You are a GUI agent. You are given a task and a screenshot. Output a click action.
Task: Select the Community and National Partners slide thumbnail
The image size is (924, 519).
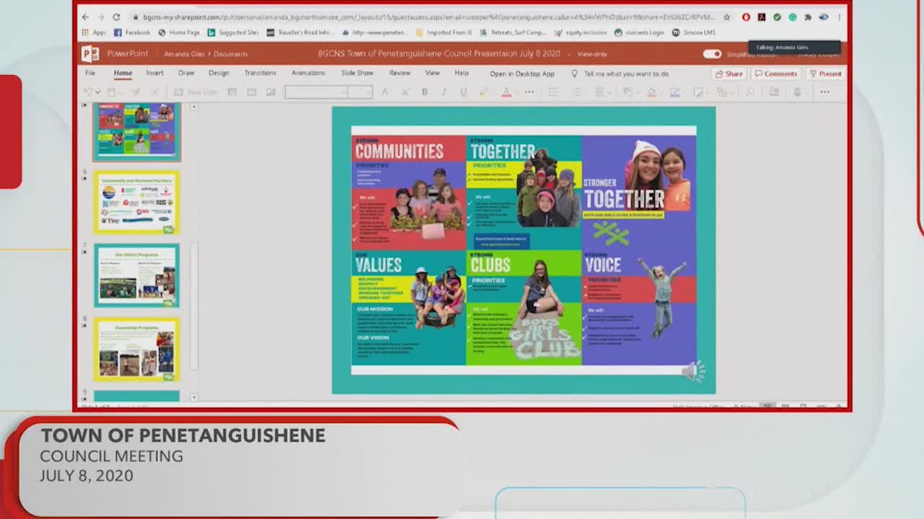pyautogui.click(x=136, y=203)
